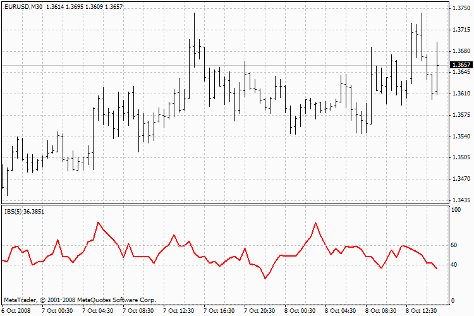Image resolution: width=474 pixels, height=316 pixels.
Task: Click the MetaTrader MetaQuotes copyright text
Action: [80, 300]
